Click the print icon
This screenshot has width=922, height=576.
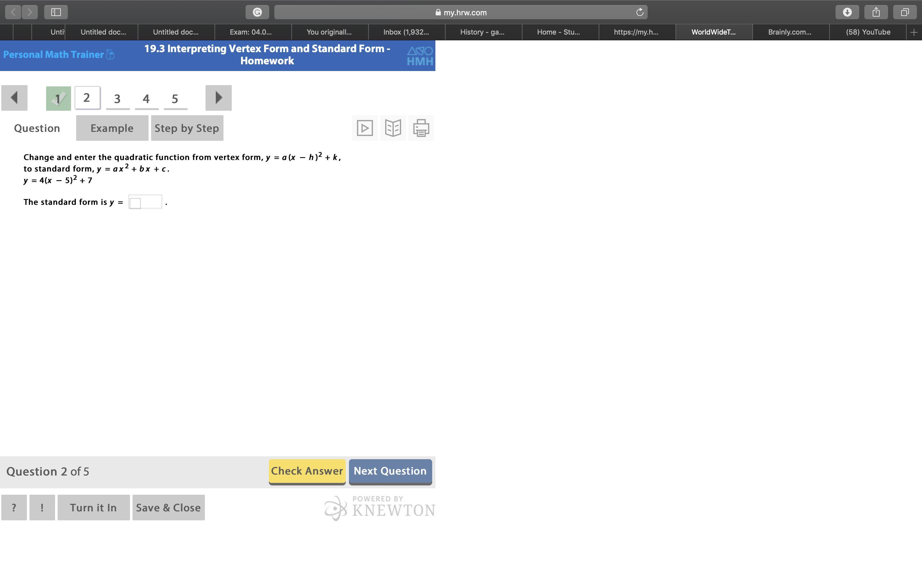pos(421,128)
